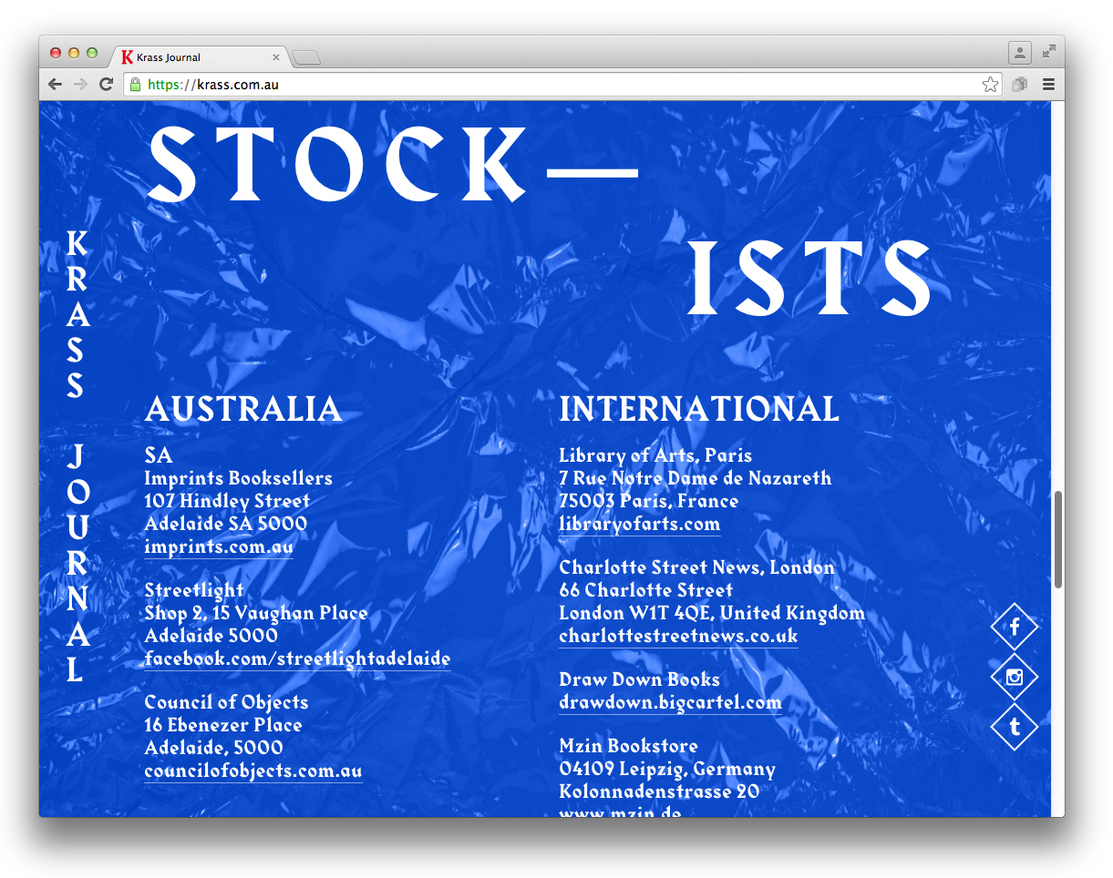
Task: Click the extension icon beside the menu
Action: coord(1020,85)
